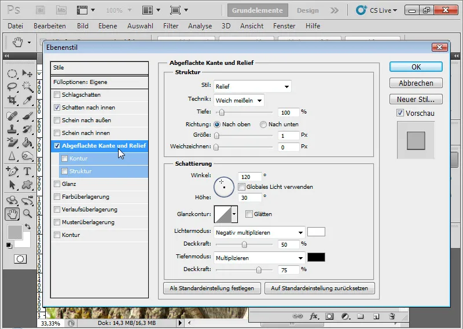Swap foreground and background colors
Viewport: 463px width, 329px height.
click(27, 226)
